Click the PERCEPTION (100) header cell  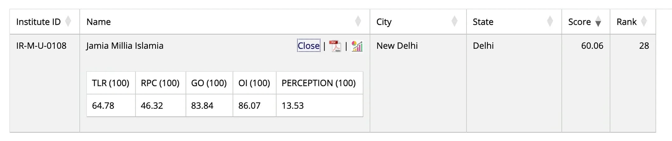tap(319, 83)
